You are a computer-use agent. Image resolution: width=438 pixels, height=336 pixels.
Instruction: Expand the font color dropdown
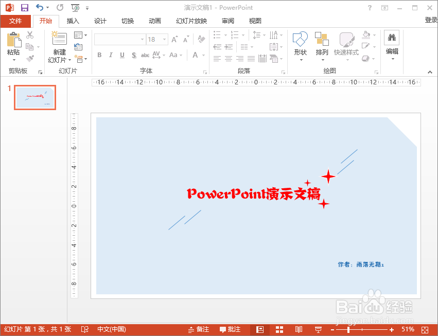pyautogui.click(x=204, y=55)
